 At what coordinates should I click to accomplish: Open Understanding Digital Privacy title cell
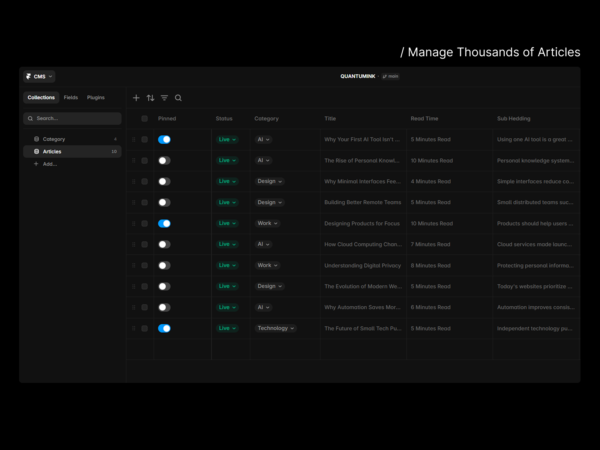tap(363, 265)
